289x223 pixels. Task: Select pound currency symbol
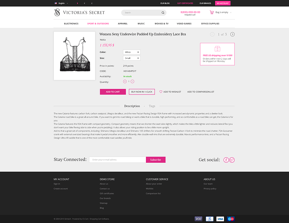[92, 3]
